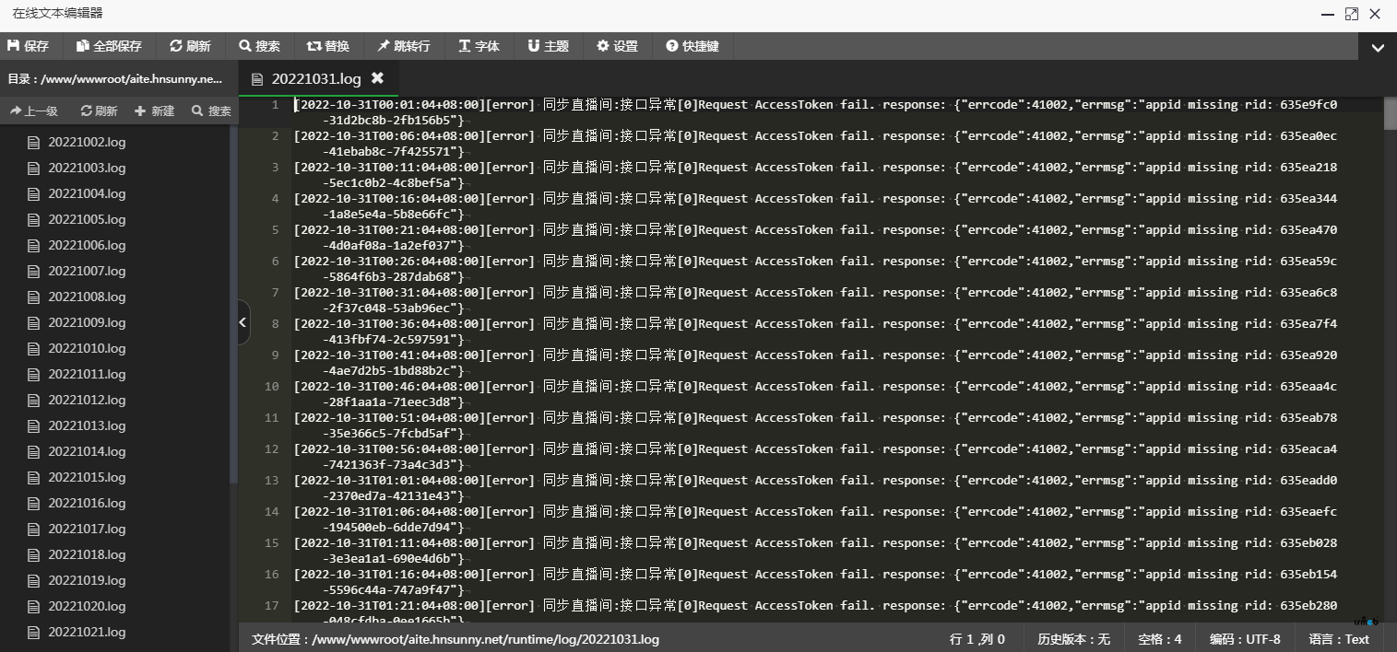
Task: Open file 20221016.log
Action: pyautogui.click(x=87, y=503)
